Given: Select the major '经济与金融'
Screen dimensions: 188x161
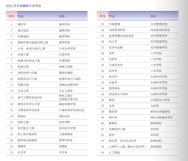Looking at the screenshot, I should (x=116, y=48).
